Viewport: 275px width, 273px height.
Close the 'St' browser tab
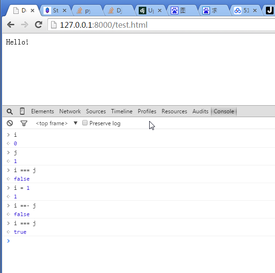[x=65, y=11]
